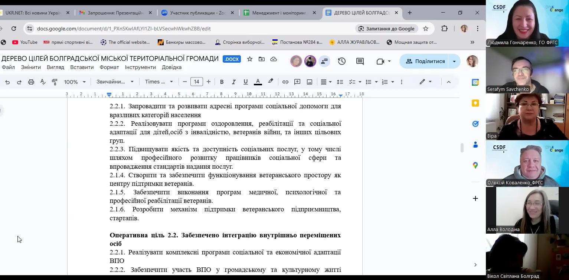Open the zoom 100% dropdown
The width and height of the screenshot is (569, 280).
[75, 82]
